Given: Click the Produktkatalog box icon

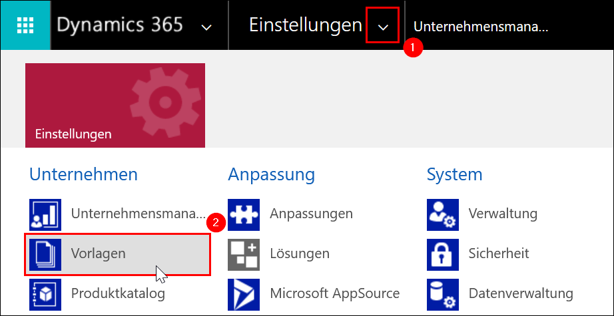Looking at the screenshot, I should click(45, 295).
